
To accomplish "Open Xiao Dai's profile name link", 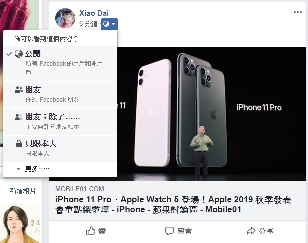I will point(94,13).
